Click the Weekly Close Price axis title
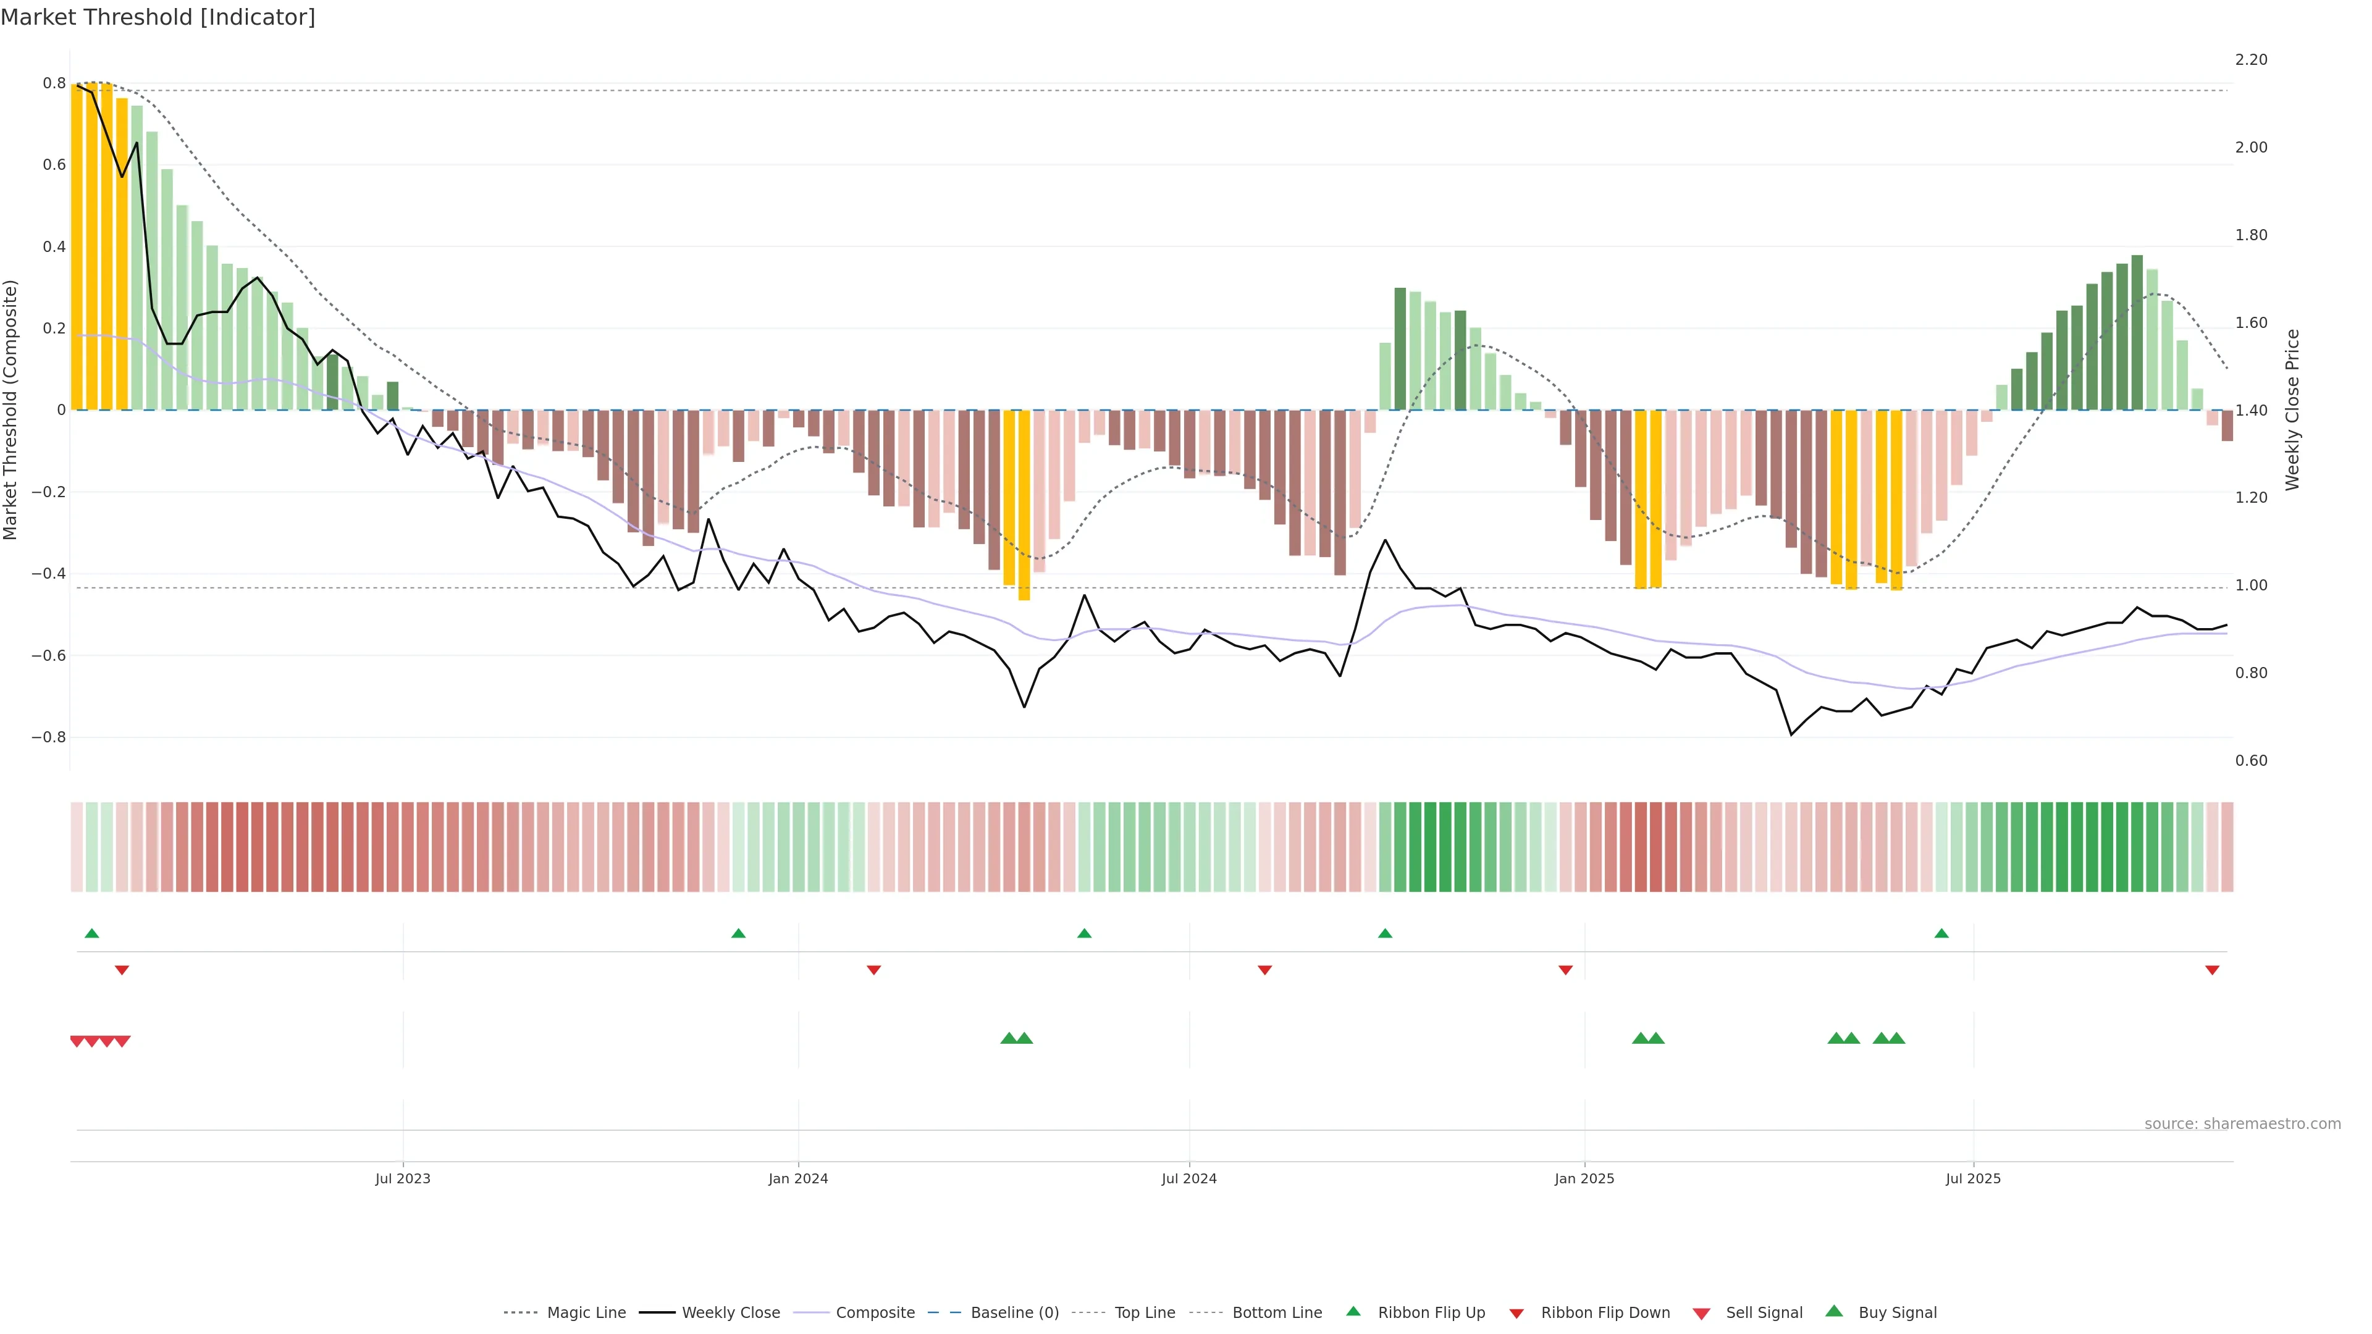Screen dimensions: 2372x1334 2292,409
